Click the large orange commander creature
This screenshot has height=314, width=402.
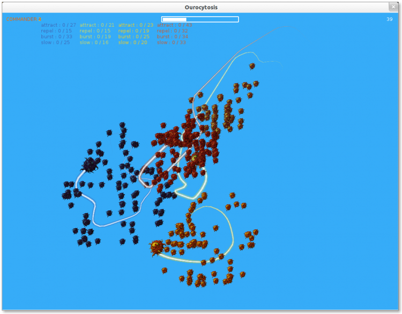coord(157,248)
